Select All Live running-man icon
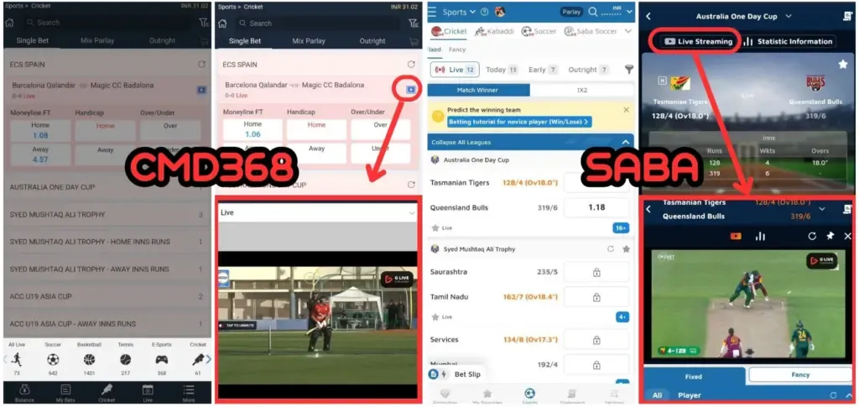 (x=17, y=359)
